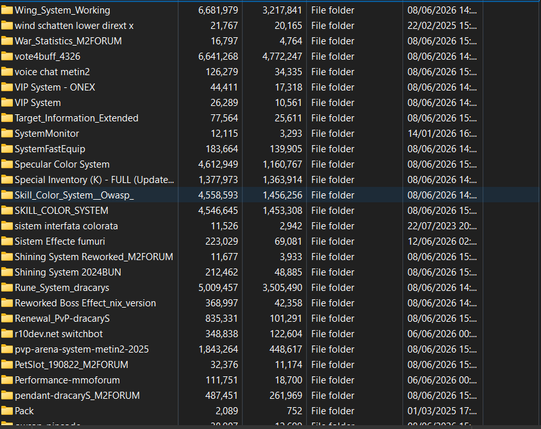Click date 22/07/2023 in sistem interfata row

pyautogui.click(x=442, y=226)
